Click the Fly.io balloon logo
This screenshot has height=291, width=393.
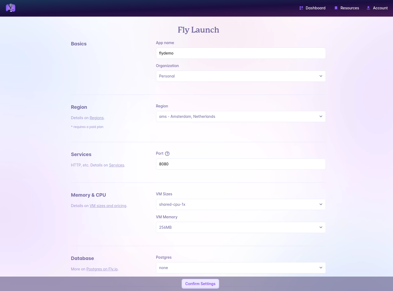[x=11, y=8]
